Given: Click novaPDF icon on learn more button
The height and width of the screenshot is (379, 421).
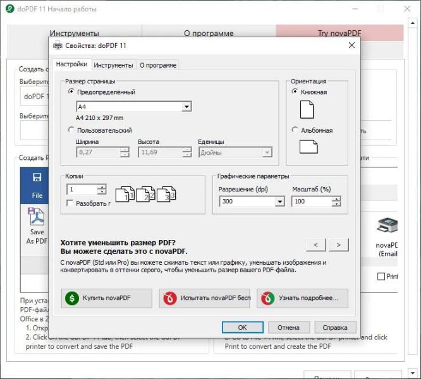Looking at the screenshot, I should coord(268,298).
